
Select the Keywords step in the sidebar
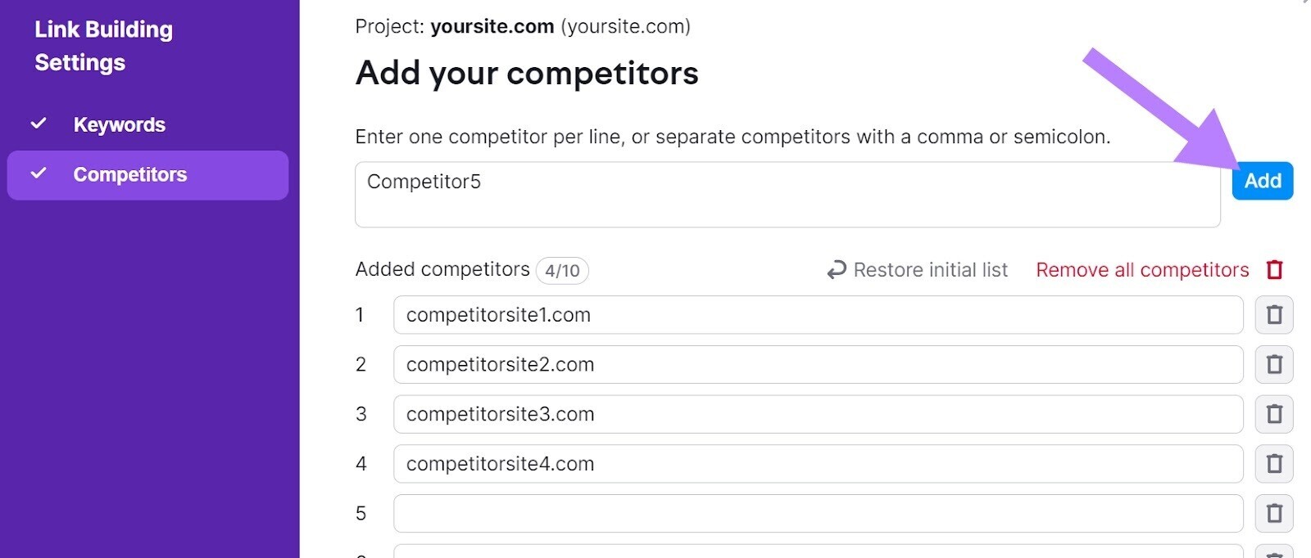pyautogui.click(x=119, y=124)
